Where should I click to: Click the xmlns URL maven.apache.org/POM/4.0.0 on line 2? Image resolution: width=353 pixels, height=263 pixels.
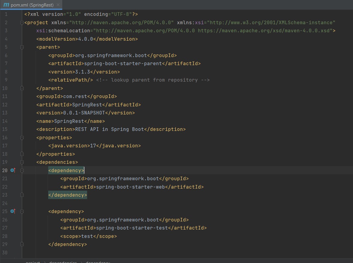(122, 22)
